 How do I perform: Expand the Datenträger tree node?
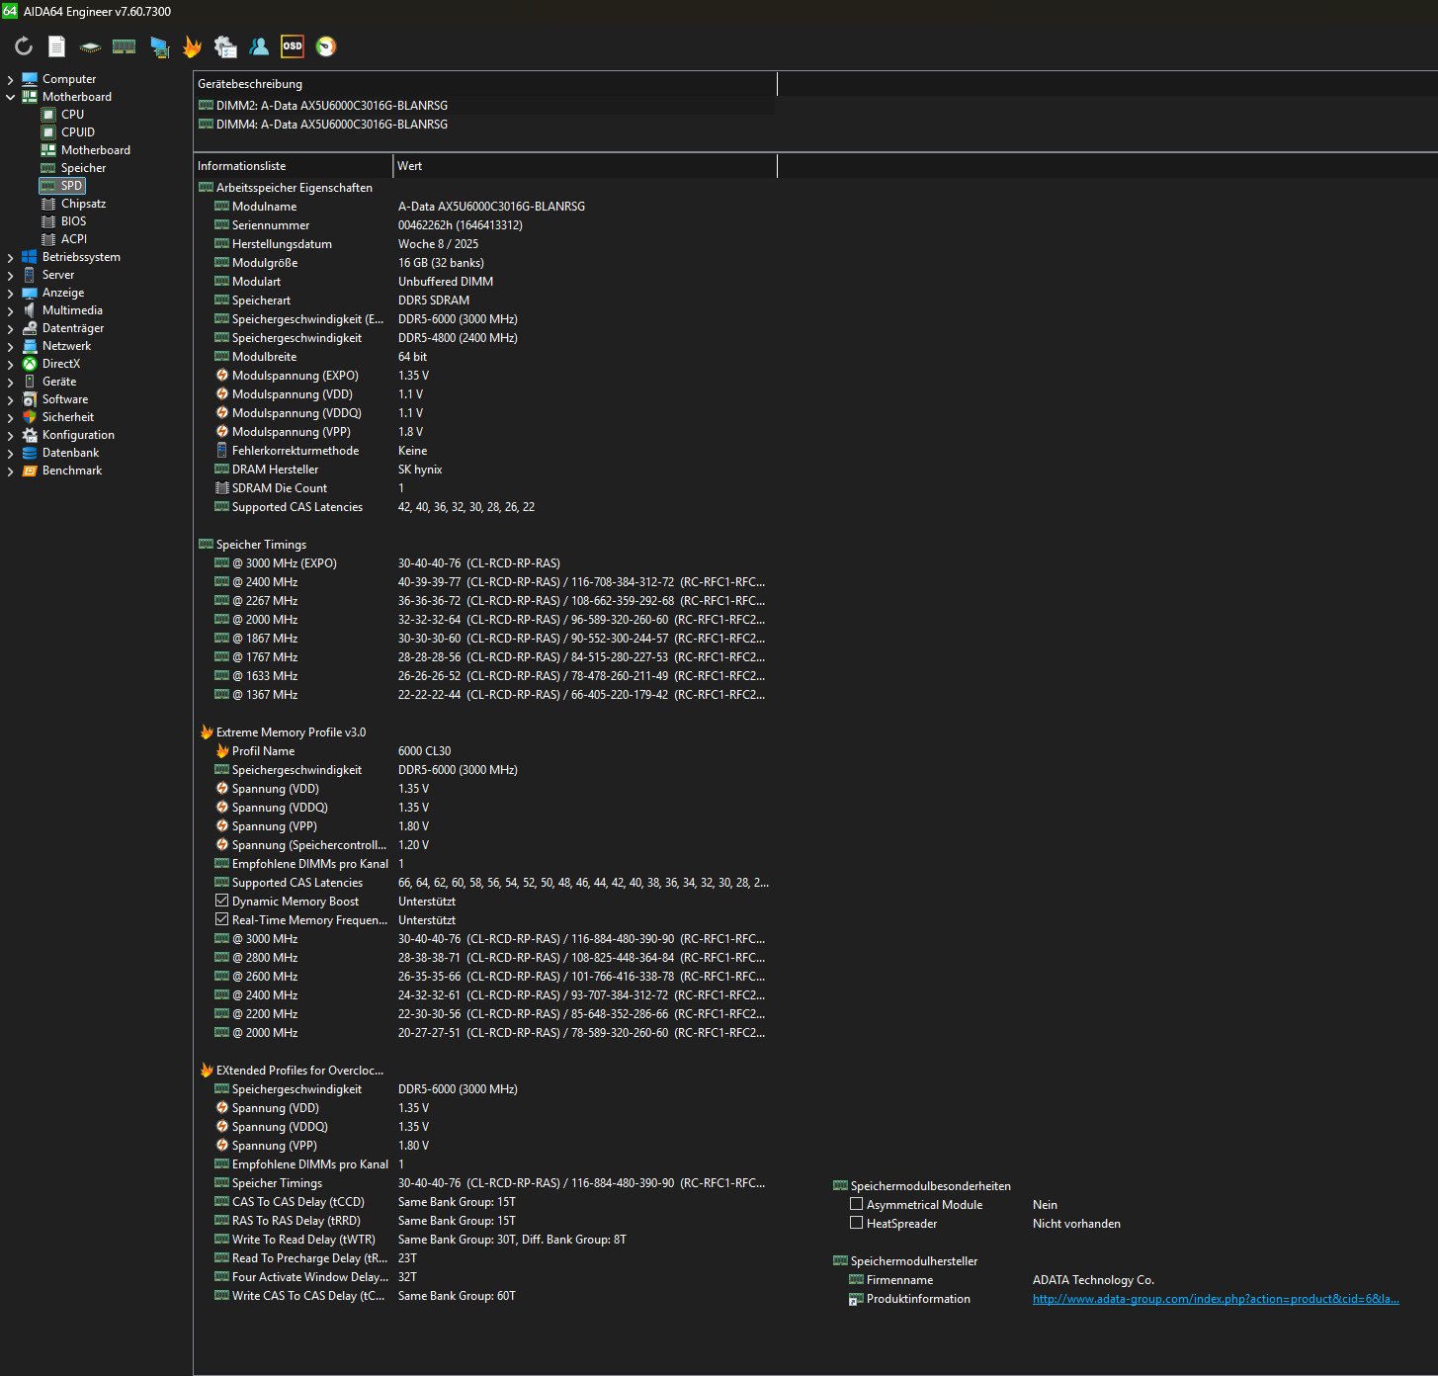(x=10, y=328)
